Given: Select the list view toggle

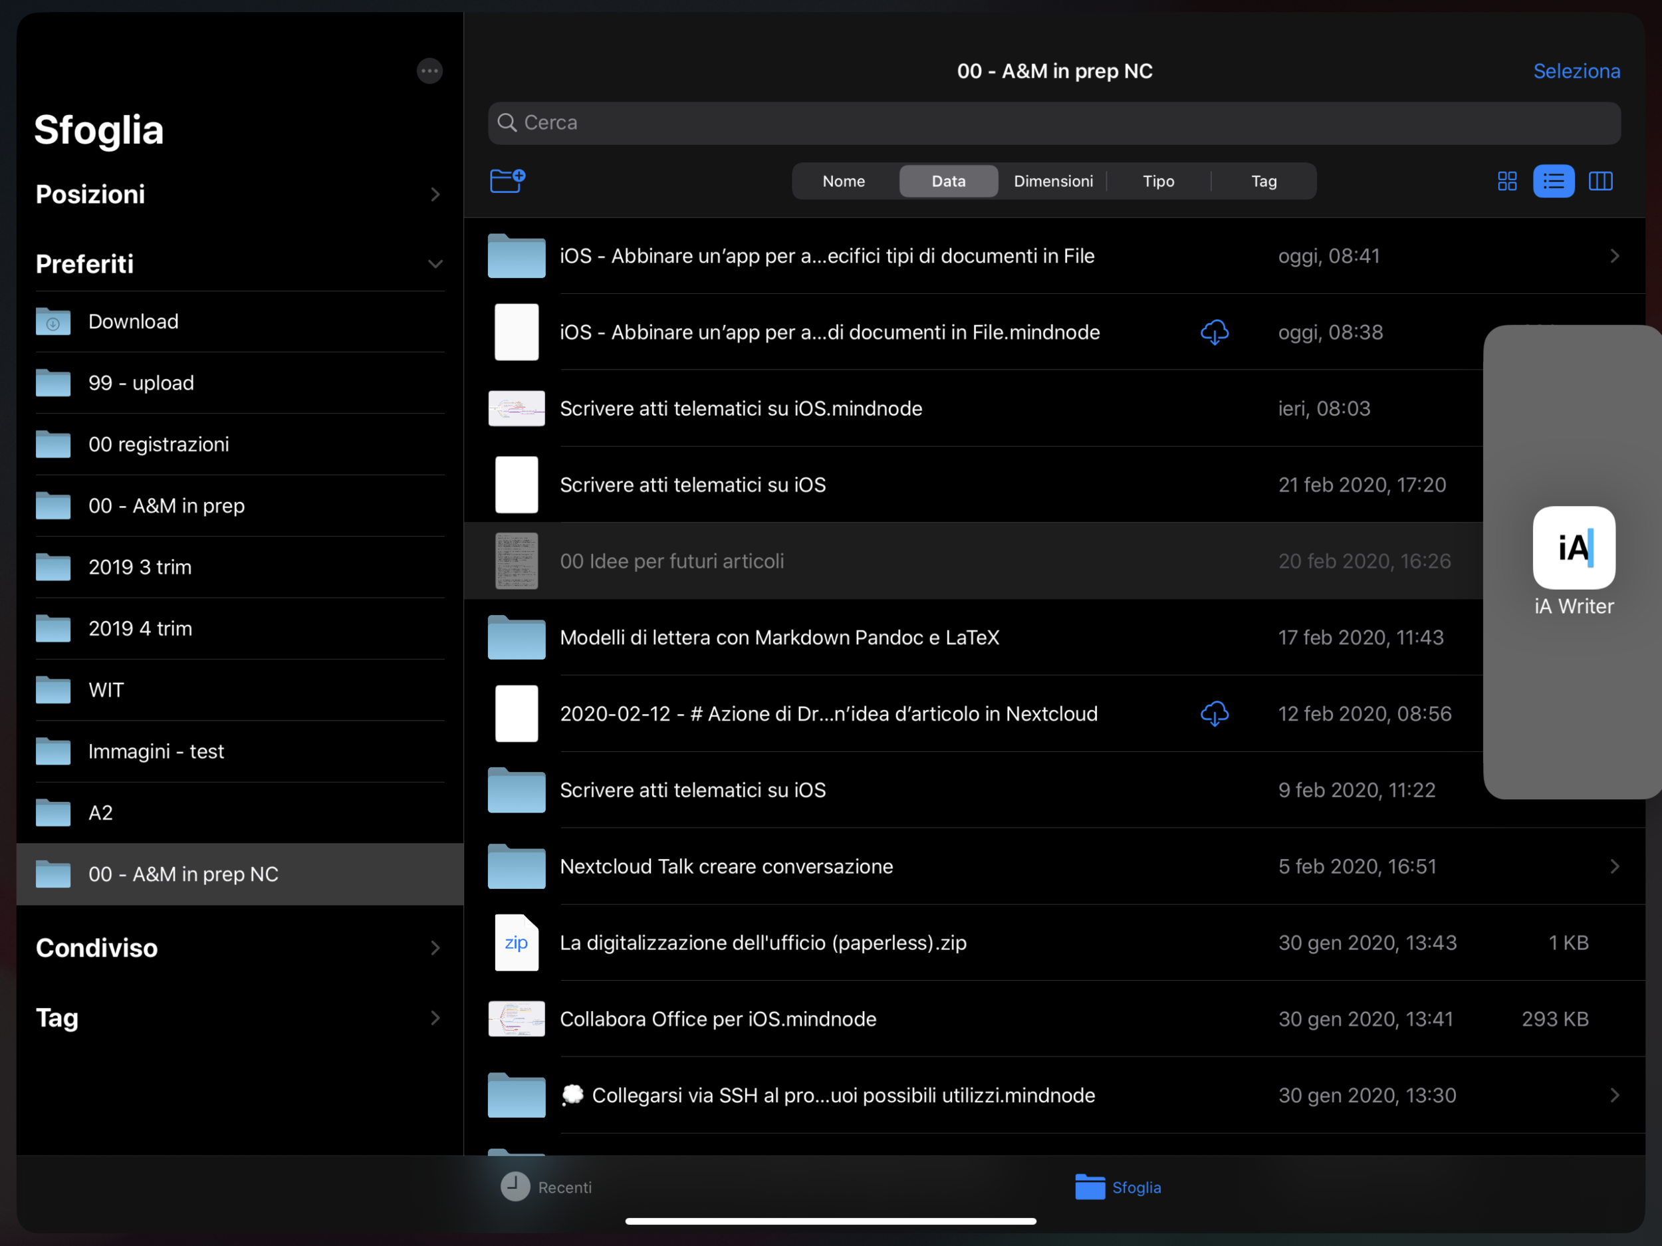Looking at the screenshot, I should click(1553, 181).
